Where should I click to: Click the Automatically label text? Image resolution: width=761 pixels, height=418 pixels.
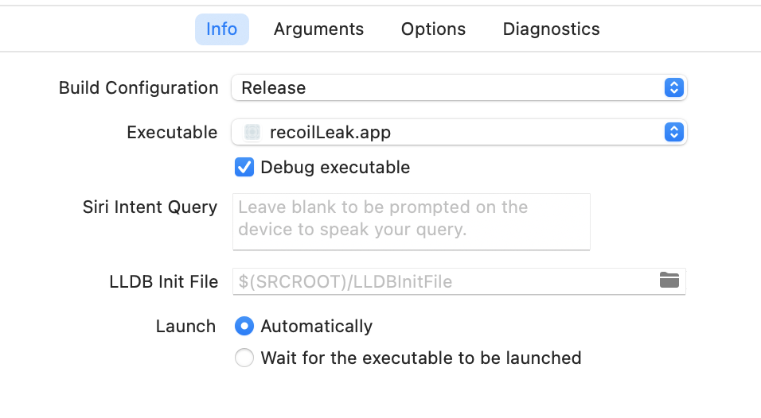pyautogui.click(x=317, y=327)
